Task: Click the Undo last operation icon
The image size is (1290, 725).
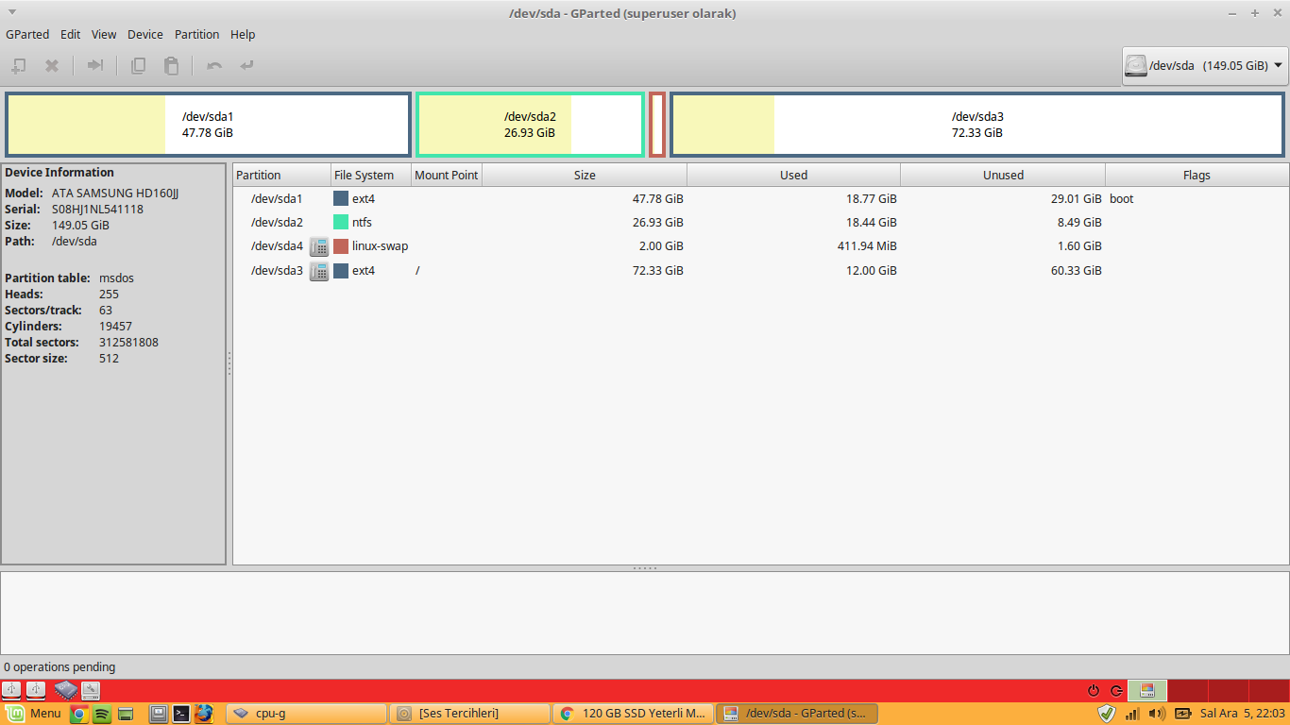Action: 214,66
